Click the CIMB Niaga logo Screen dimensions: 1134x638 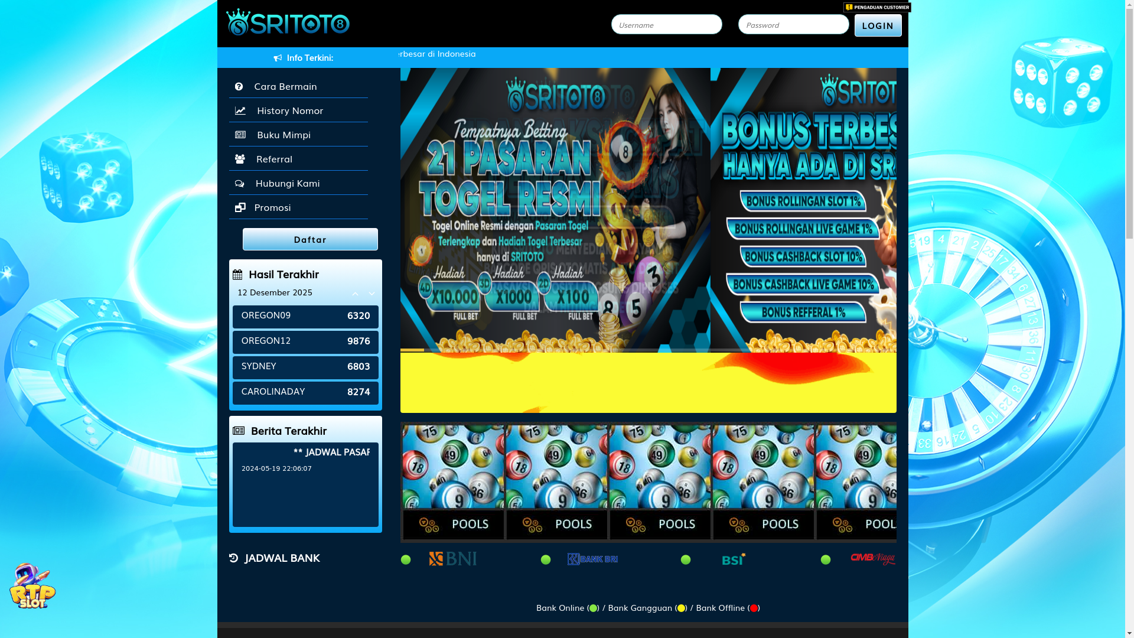[x=873, y=559]
